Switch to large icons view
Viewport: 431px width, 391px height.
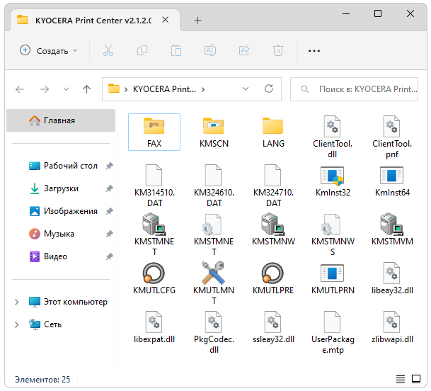click(x=416, y=379)
